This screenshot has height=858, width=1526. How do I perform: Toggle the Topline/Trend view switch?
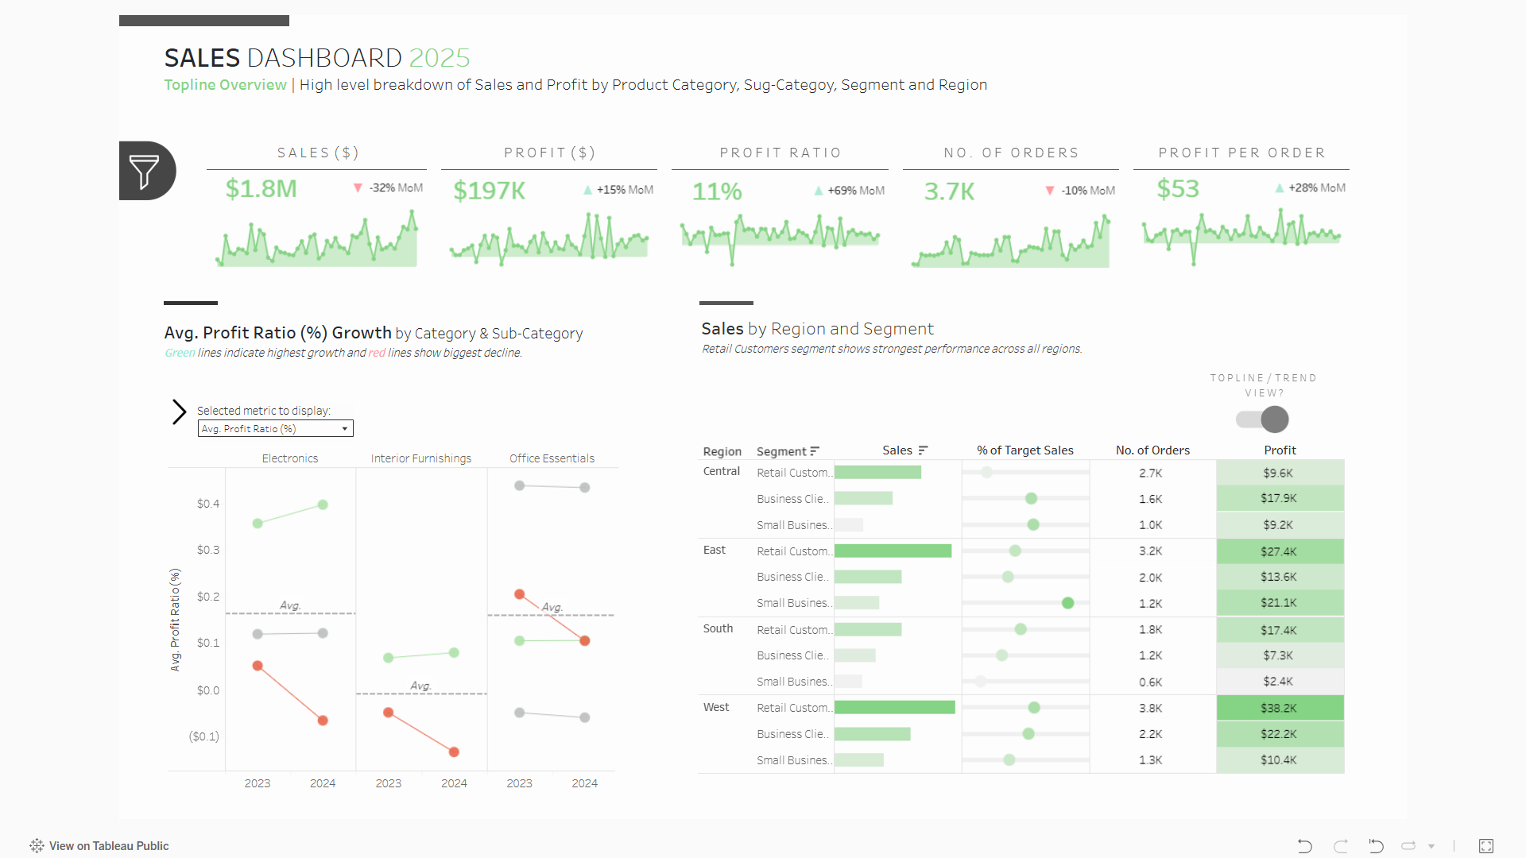point(1261,419)
